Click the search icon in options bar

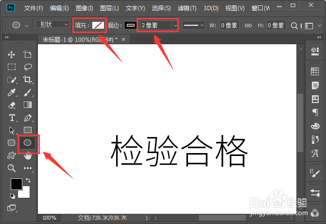294,26
